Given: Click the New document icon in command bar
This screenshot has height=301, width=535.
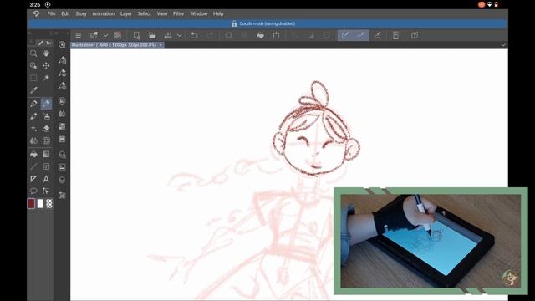Looking at the screenshot, I should [137, 35].
